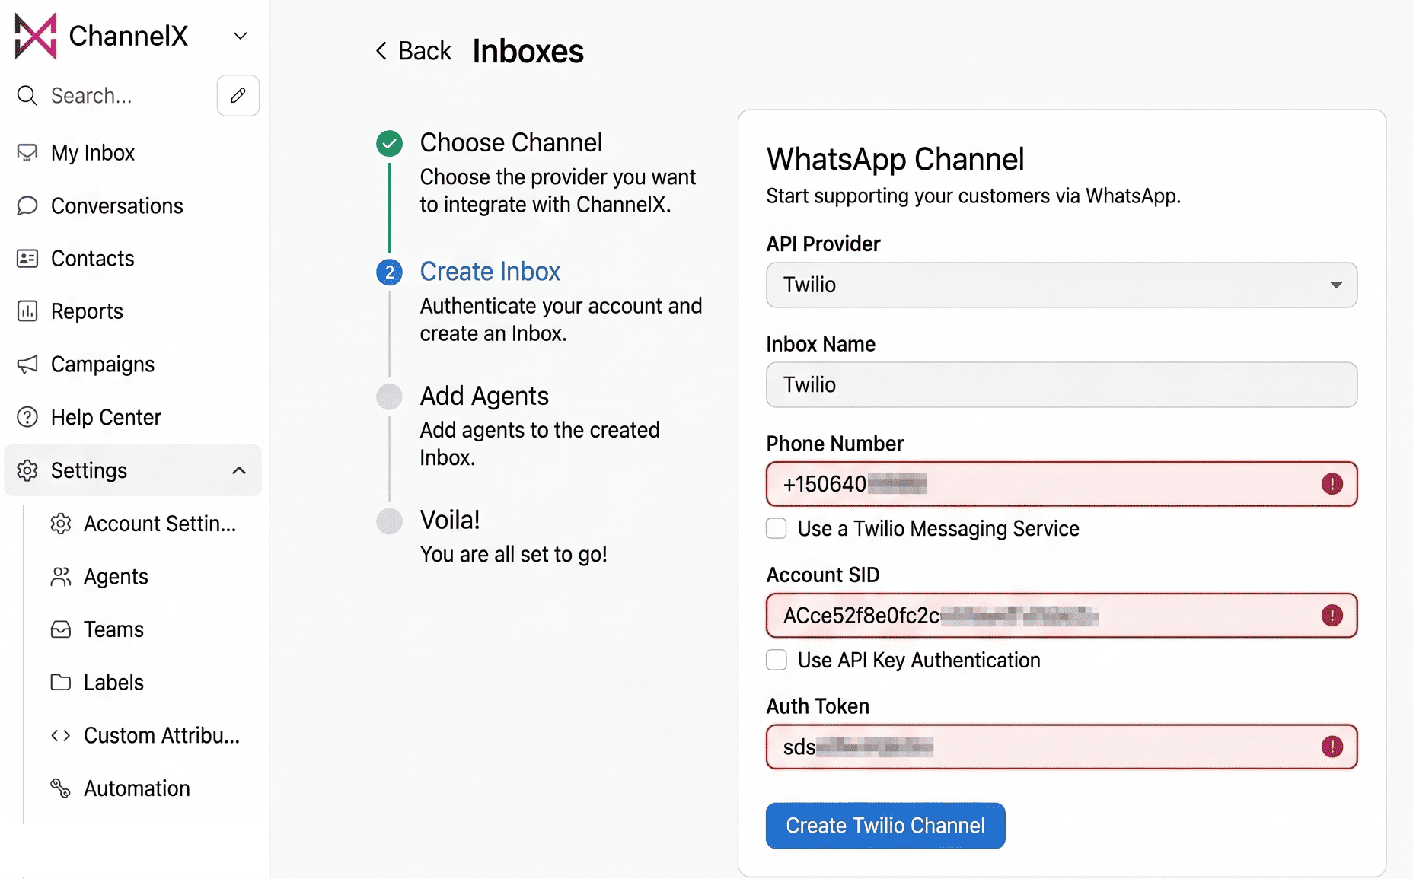
Task: Click the Auth Token error icon
Action: (x=1332, y=747)
